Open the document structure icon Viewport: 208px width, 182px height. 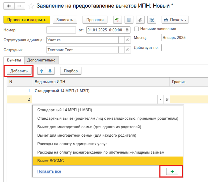[x=152, y=20]
